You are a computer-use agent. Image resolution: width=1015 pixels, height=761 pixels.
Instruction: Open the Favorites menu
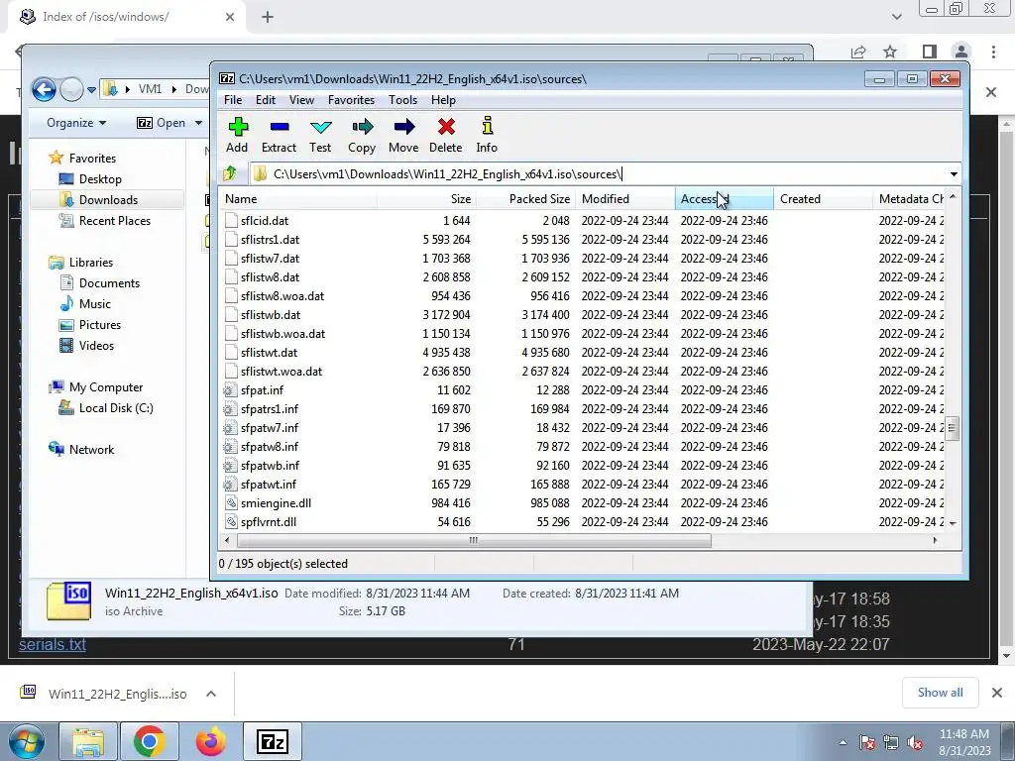352,100
